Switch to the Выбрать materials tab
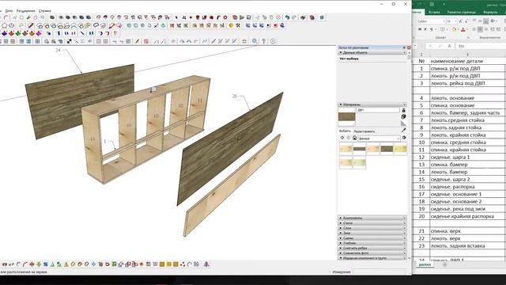The image size is (506, 285). [x=345, y=131]
